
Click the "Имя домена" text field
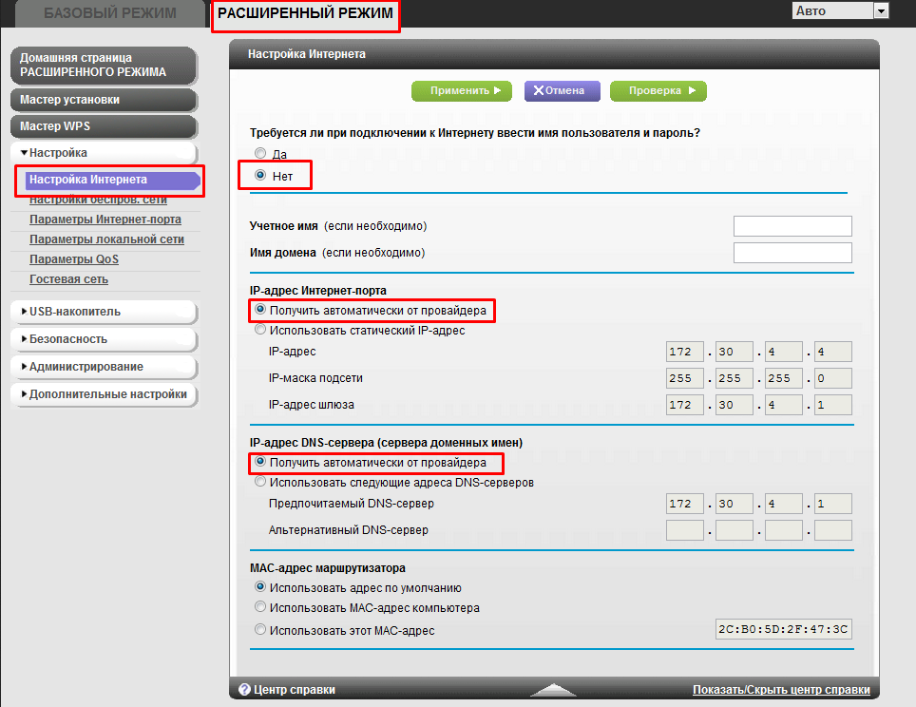click(x=792, y=253)
